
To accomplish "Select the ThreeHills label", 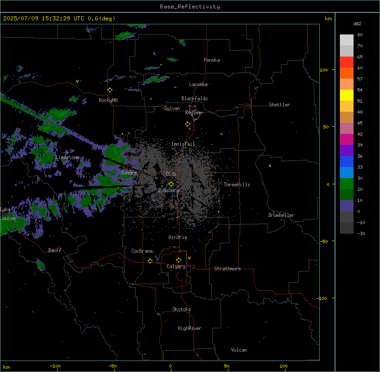I will pyautogui.click(x=237, y=185).
